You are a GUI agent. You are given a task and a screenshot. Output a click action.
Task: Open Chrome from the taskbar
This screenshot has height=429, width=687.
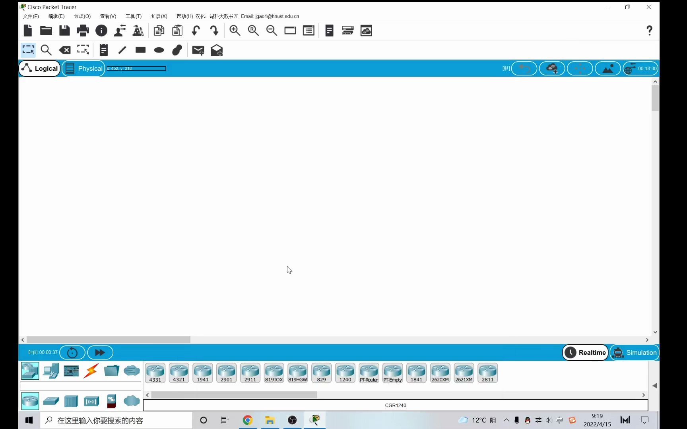click(248, 420)
